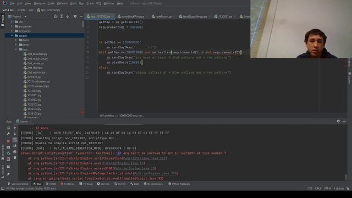The width and height of the screenshot is (352, 198).
Task: Click the camera dump threads icon
Action: tap(8, 147)
